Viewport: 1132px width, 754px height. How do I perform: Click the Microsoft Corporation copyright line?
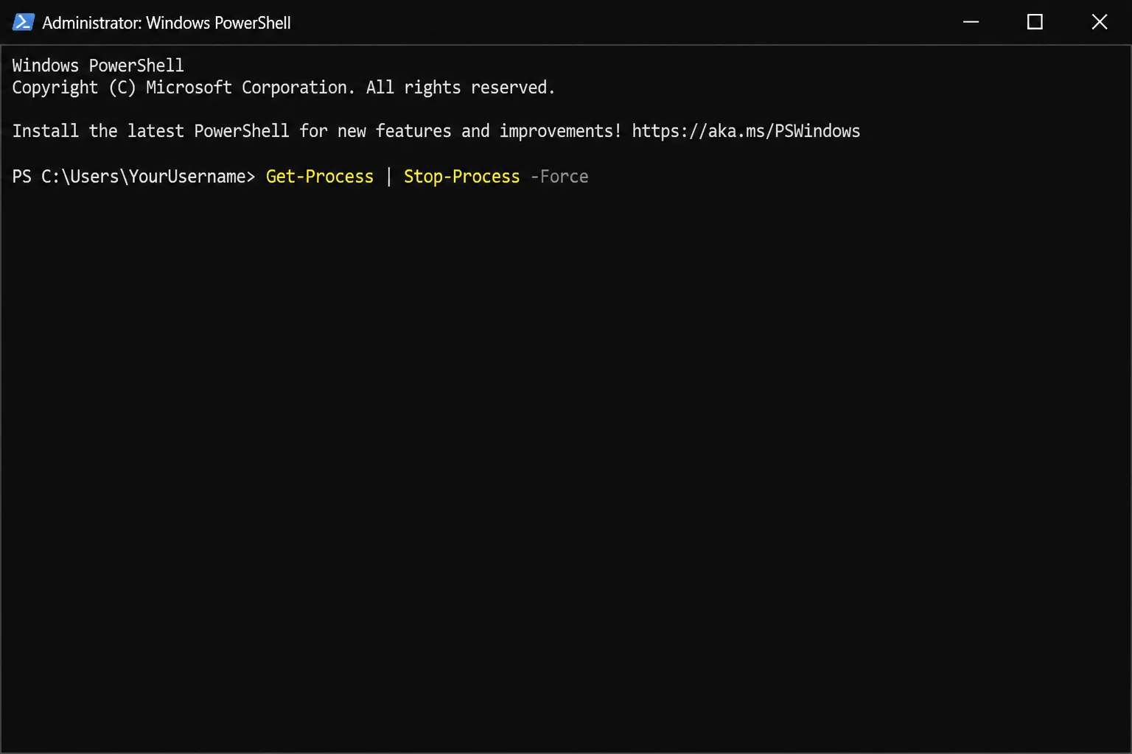point(284,88)
